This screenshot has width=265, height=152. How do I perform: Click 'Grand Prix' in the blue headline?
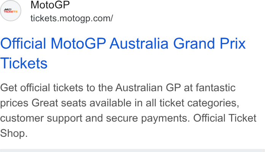(x=209, y=44)
